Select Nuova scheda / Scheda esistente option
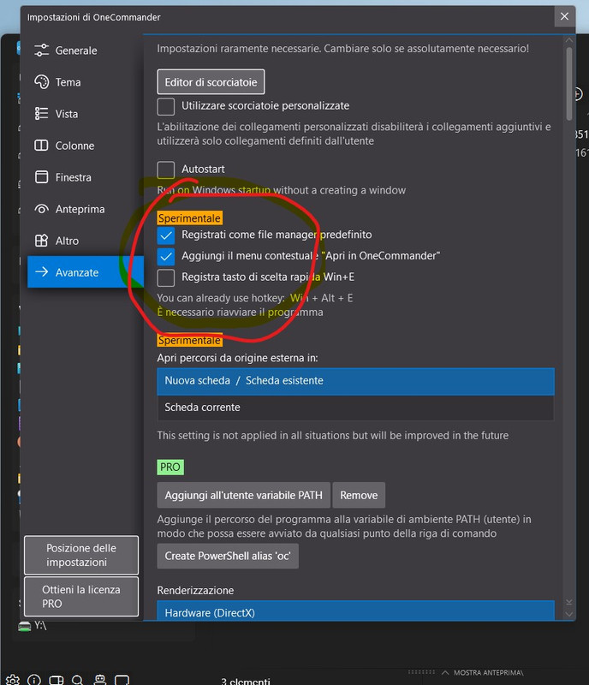 click(x=355, y=381)
